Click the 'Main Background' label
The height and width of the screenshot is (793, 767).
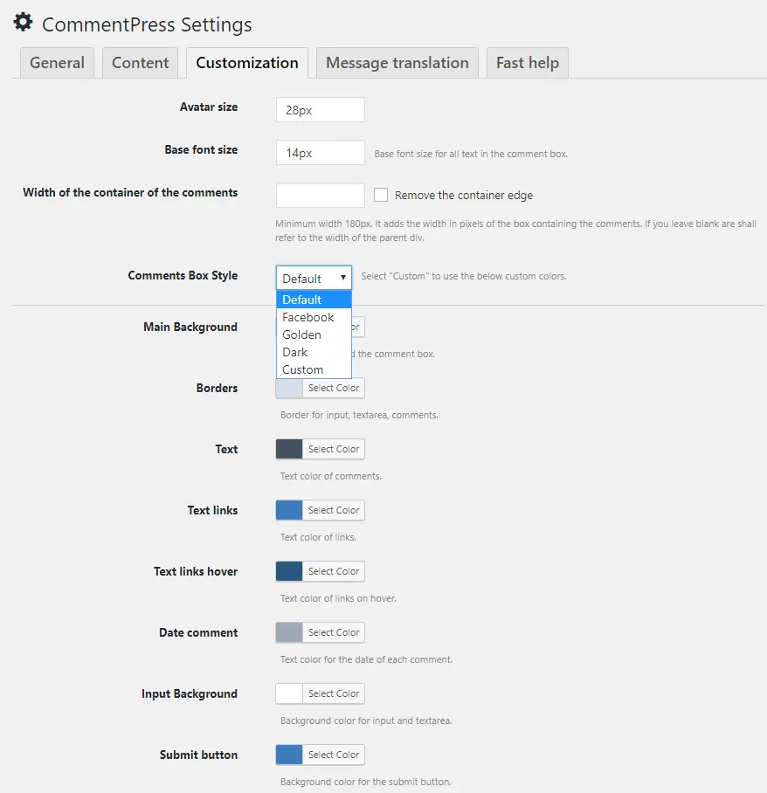190,328
